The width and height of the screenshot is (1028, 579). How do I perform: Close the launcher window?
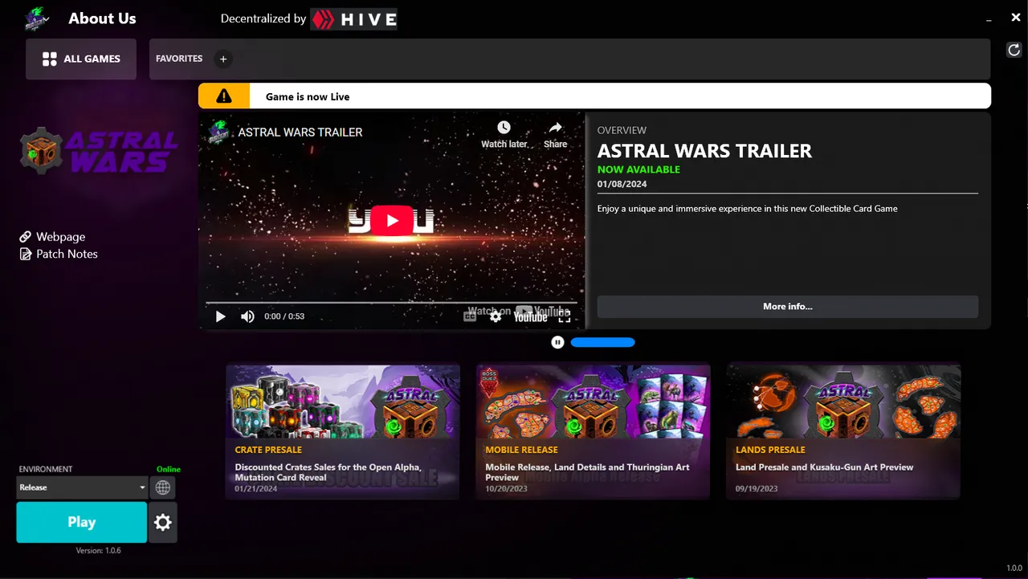[x=1016, y=18]
